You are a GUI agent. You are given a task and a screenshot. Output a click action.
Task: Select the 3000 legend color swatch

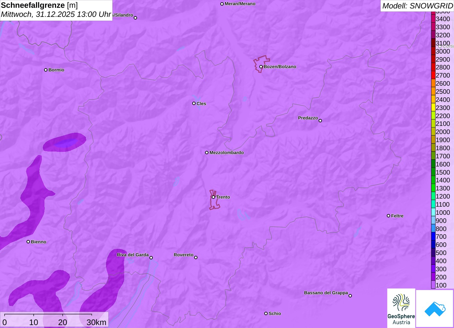pyautogui.click(x=433, y=51)
